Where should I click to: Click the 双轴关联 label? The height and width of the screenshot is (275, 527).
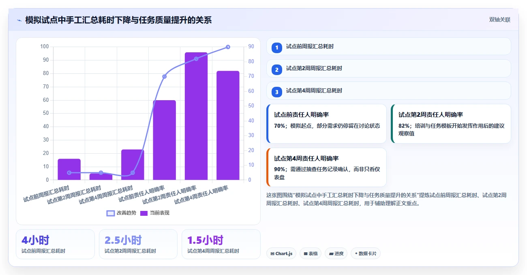point(499,20)
